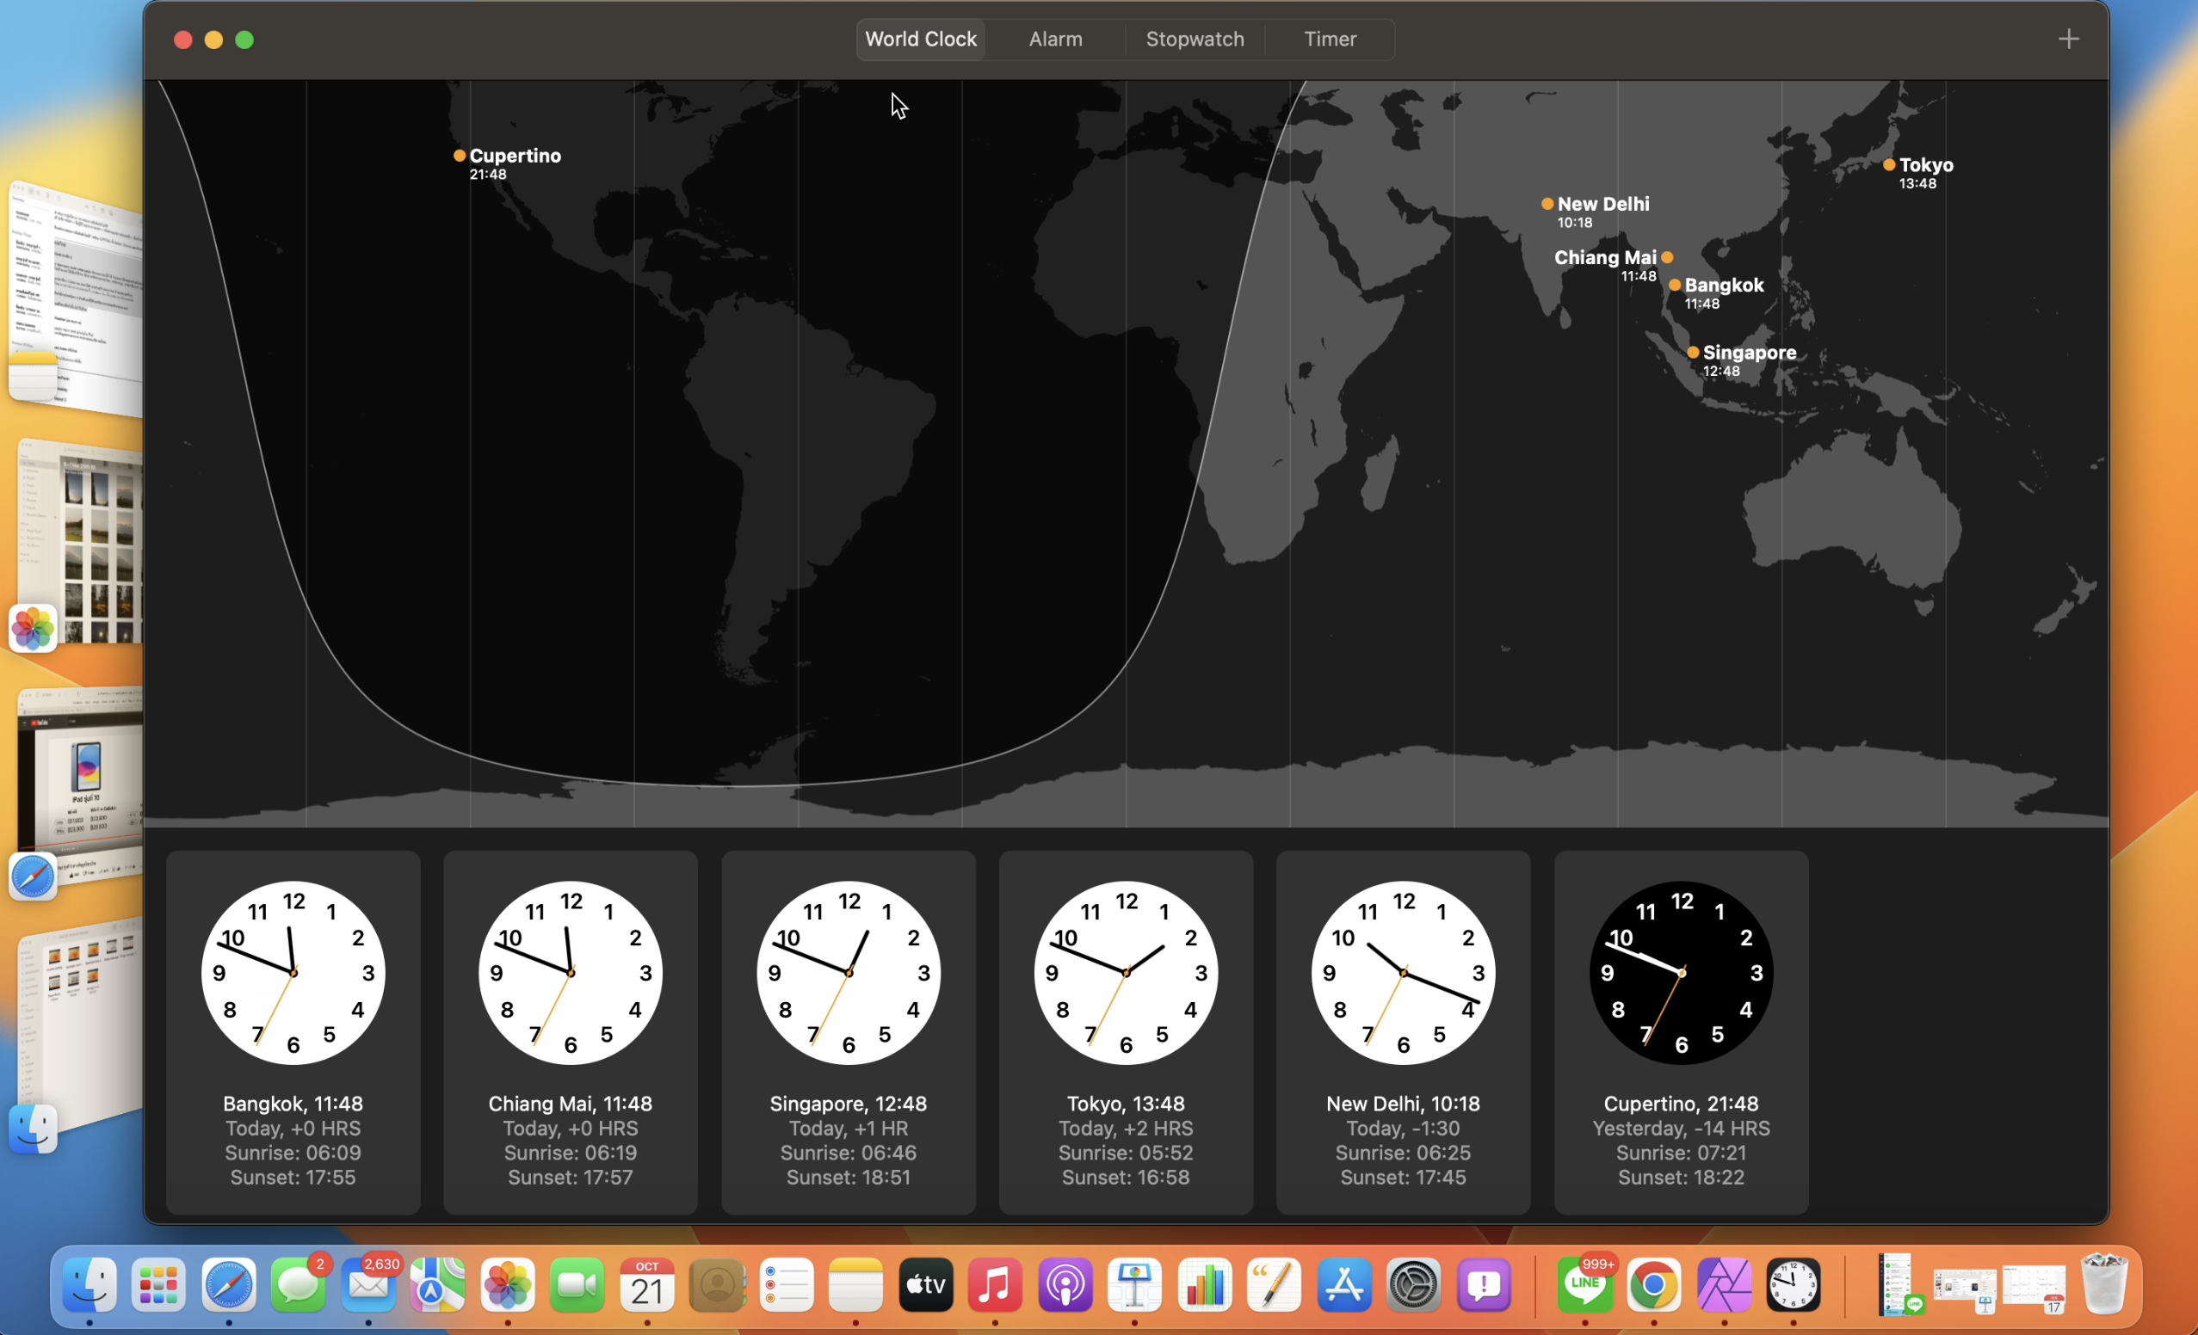
Task: Click the World Clock tab
Action: tap(921, 40)
